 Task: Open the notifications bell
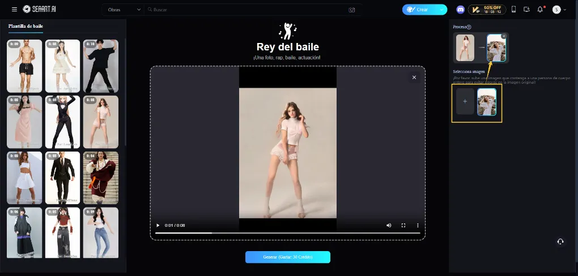pyautogui.click(x=539, y=10)
